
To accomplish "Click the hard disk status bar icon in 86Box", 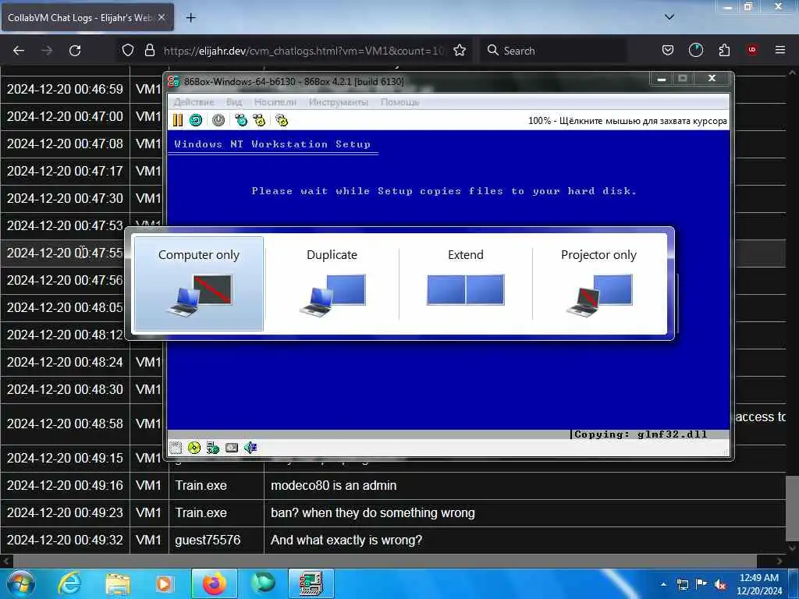I will point(232,448).
